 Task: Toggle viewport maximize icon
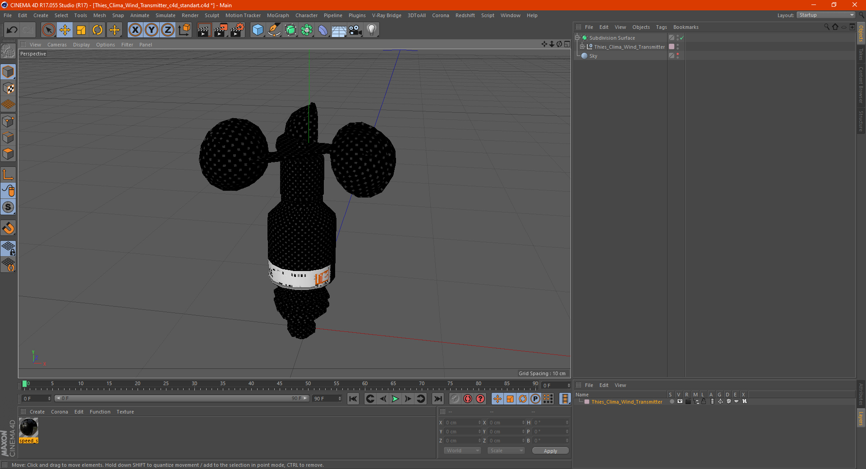coord(567,44)
